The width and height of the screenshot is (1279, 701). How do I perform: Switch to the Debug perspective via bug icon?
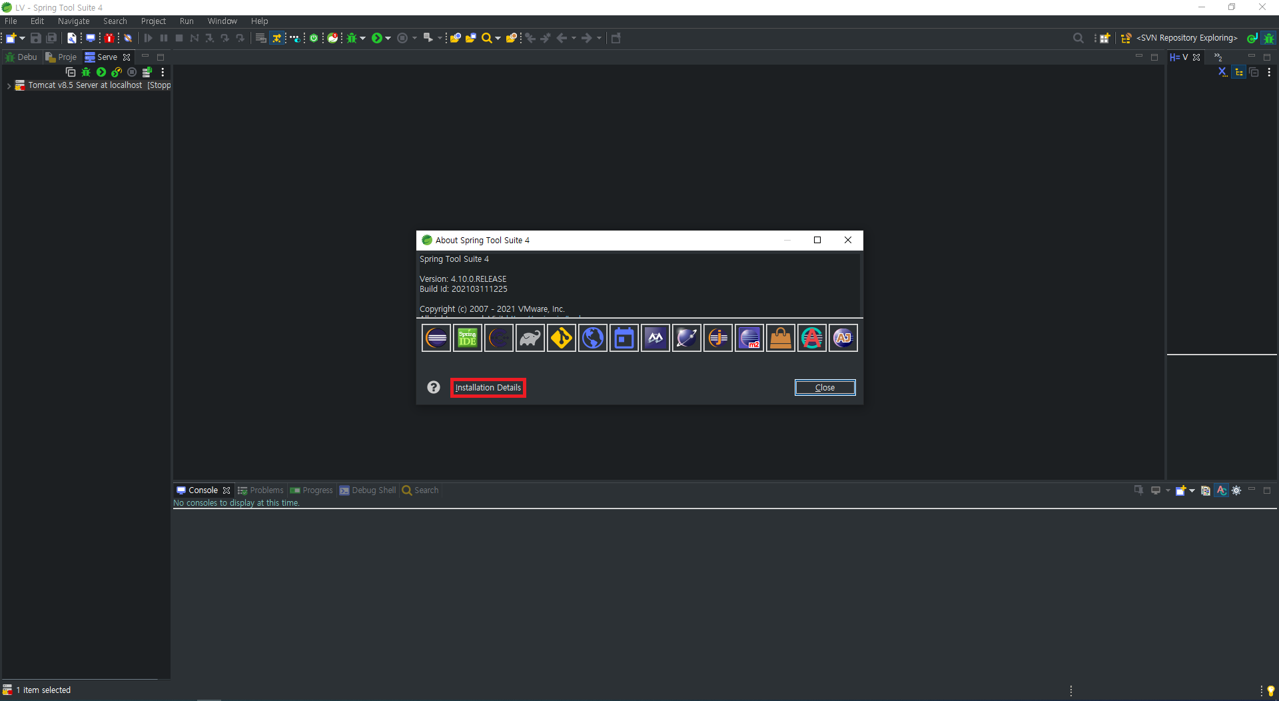[x=1270, y=38]
